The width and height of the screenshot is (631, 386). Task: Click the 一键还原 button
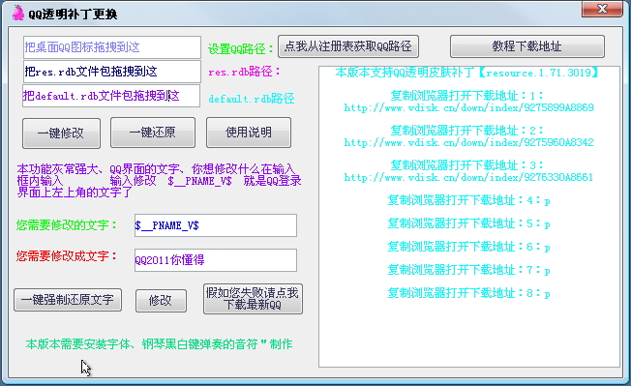(x=153, y=133)
